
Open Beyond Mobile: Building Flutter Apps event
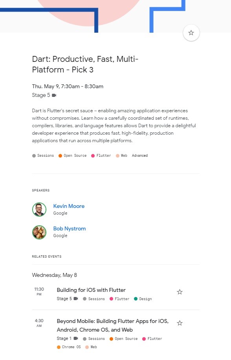click(x=113, y=325)
